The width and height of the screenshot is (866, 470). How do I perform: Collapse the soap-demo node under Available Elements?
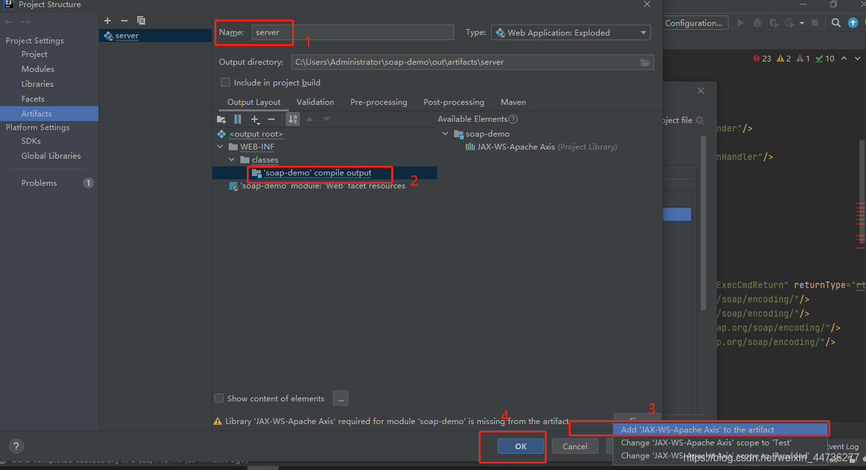[x=446, y=133]
